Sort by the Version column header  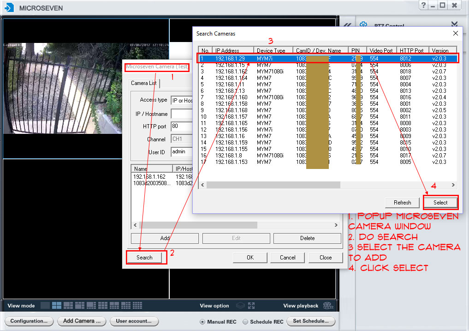tap(443, 50)
